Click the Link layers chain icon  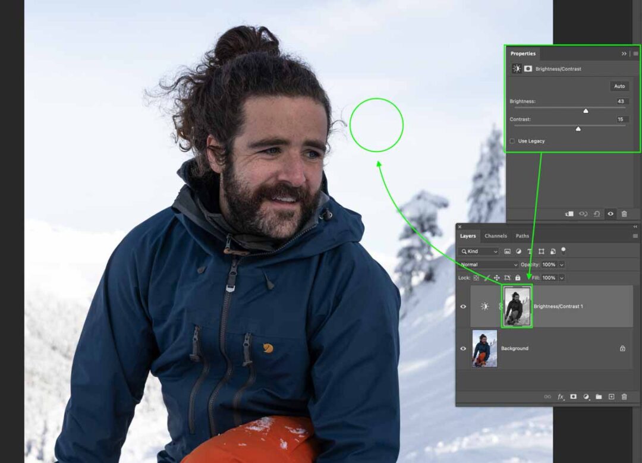[547, 396]
